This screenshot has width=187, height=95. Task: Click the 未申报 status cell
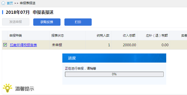(x=68, y=45)
